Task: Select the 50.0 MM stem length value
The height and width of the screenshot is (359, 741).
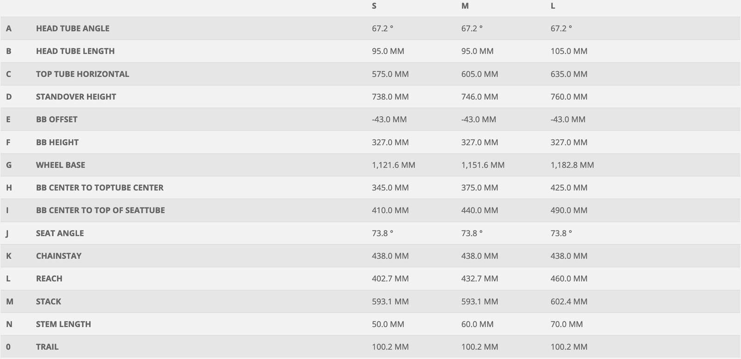Action: (x=388, y=324)
